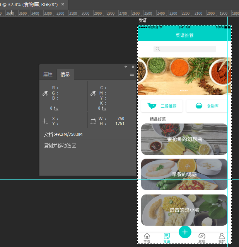
Task: Click the 100% battery indicator in mockup
Action: point(223,27)
